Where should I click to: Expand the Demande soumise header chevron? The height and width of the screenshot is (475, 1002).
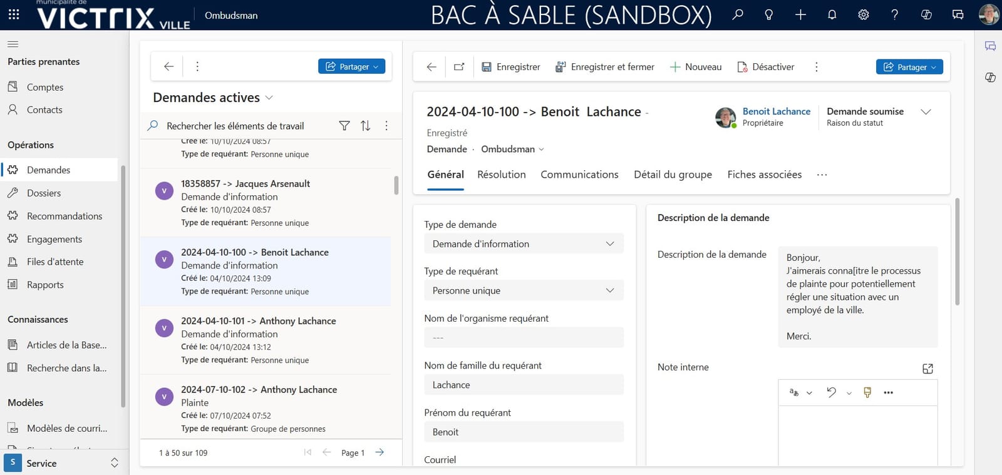click(926, 111)
